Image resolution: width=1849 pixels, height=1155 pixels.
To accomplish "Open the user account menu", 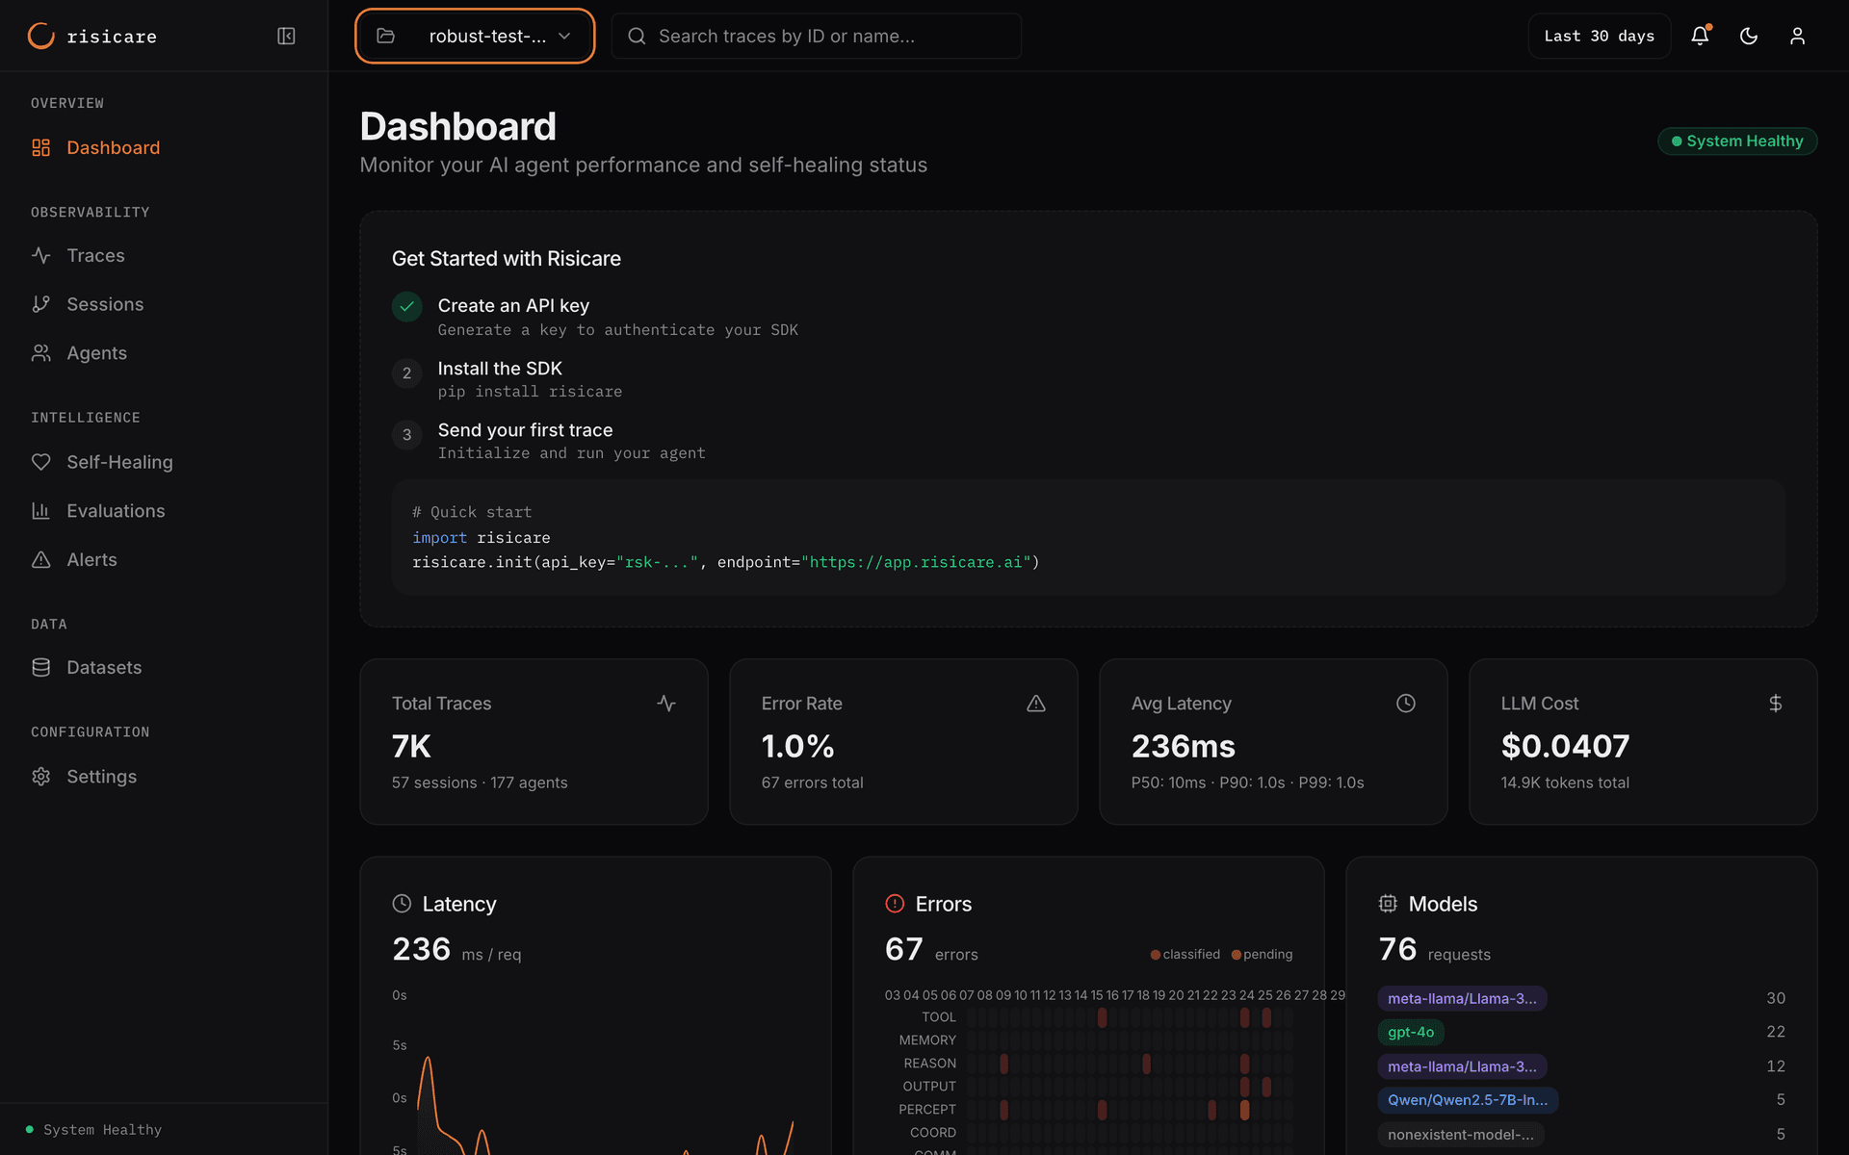I will (x=1798, y=36).
